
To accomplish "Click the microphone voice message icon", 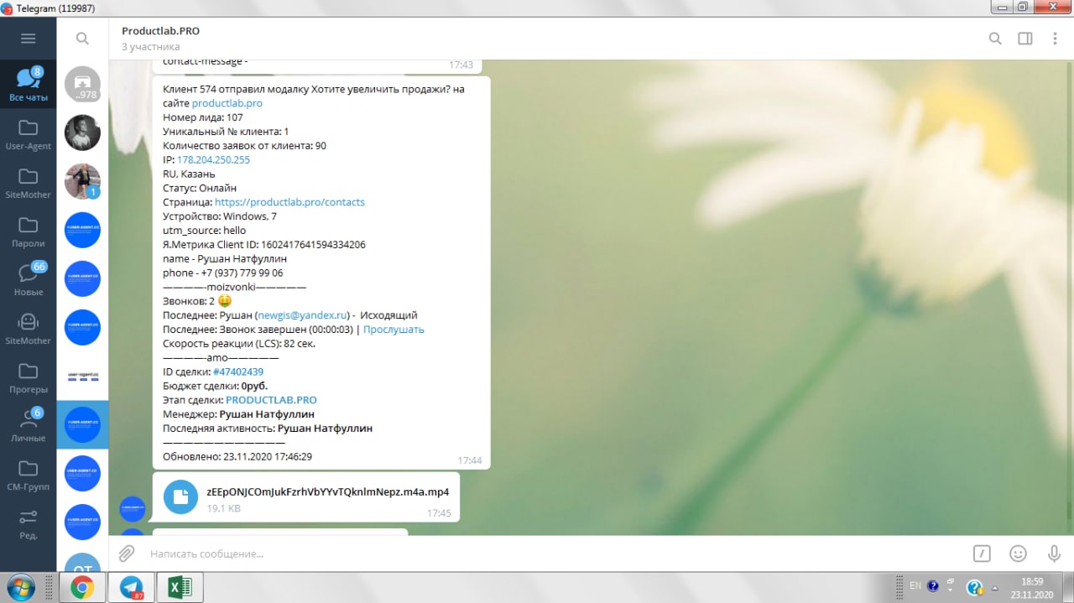I will pyautogui.click(x=1054, y=554).
